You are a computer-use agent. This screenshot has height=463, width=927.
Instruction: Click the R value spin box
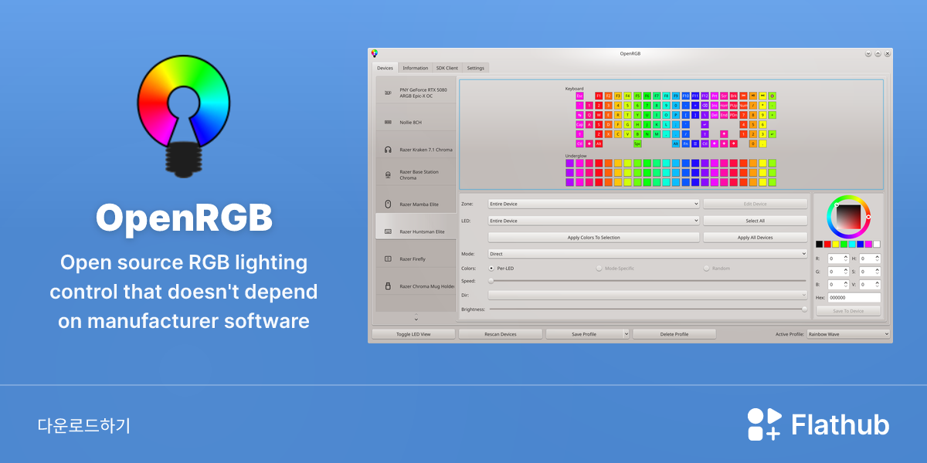[838, 259]
